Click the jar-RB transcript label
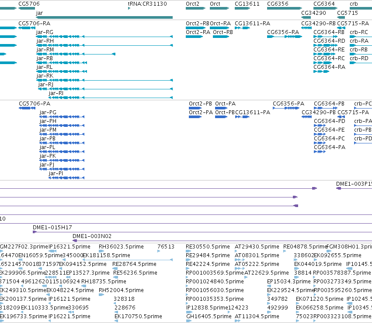Viewport: 372px width, 323px height. tap(45, 58)
